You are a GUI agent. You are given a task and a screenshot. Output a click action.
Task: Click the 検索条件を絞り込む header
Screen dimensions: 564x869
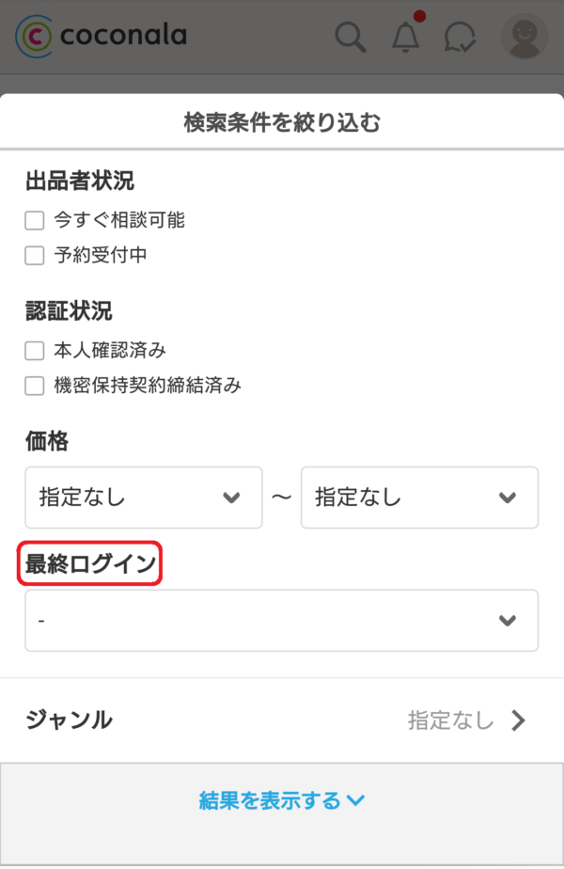[x=282, y=121]
